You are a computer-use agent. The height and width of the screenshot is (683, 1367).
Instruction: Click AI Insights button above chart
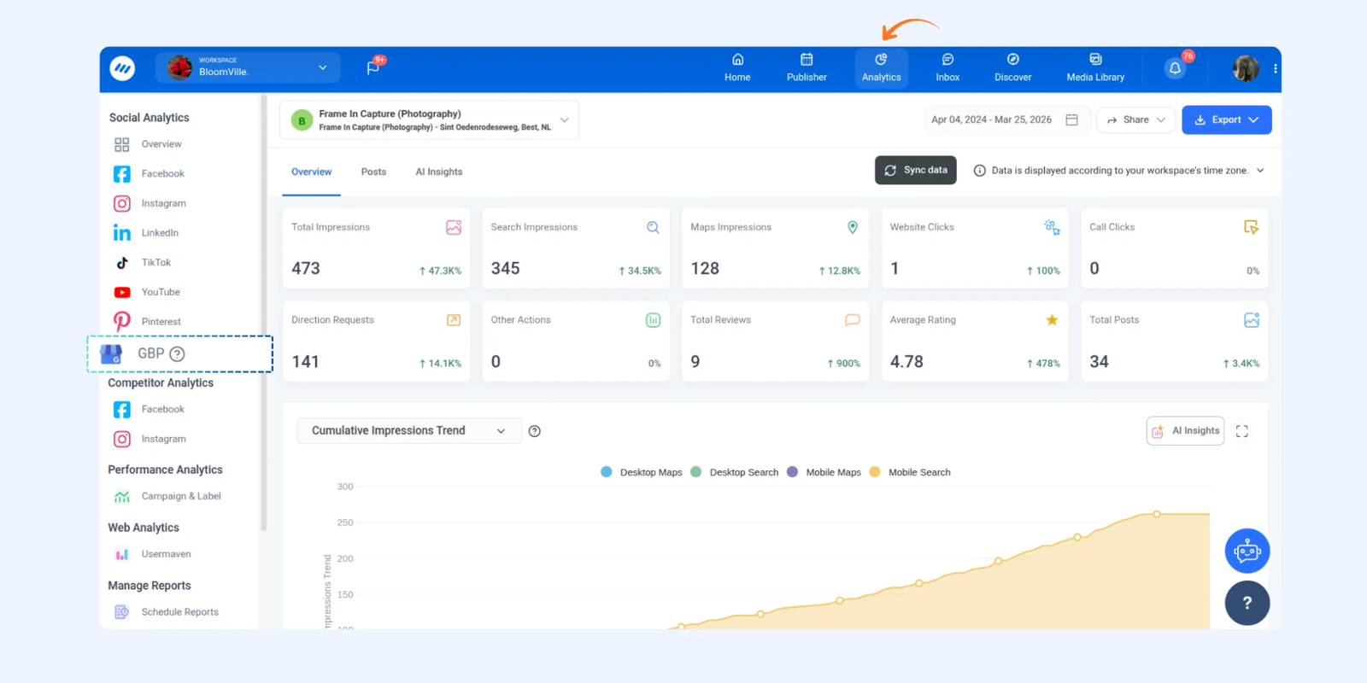click(1185, 431)
